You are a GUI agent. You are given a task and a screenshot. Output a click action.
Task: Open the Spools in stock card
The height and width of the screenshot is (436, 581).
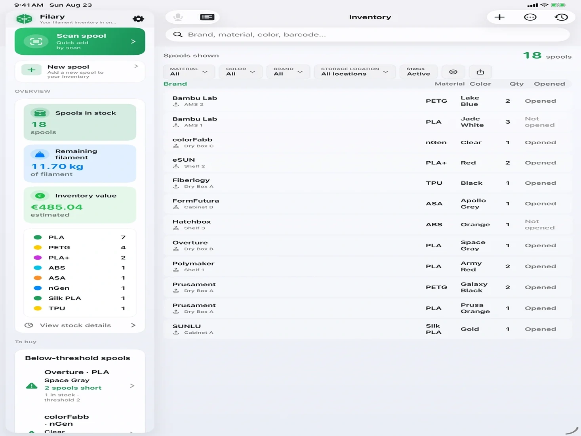click(x=80, y=122)
